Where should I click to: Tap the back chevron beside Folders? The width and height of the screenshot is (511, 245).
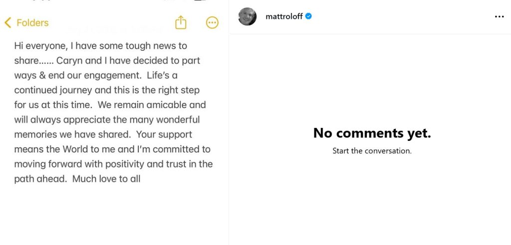7,23
